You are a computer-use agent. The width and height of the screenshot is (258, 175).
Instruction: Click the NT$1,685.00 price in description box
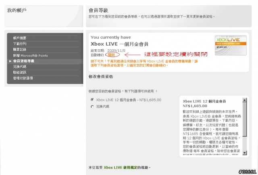[x=195, y=106]
